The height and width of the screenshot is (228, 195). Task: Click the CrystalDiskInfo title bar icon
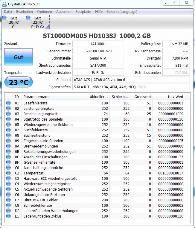click(4, 4)
